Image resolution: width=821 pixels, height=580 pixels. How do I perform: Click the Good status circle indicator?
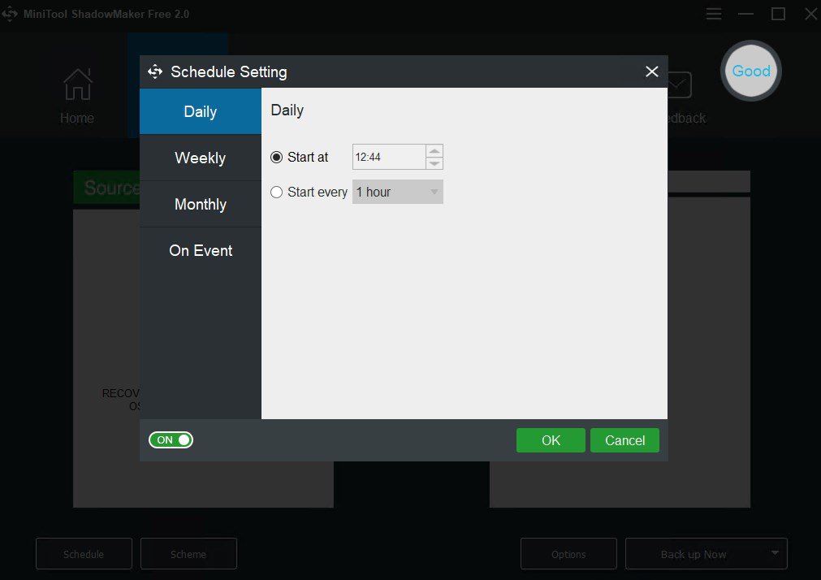[750, 71]
